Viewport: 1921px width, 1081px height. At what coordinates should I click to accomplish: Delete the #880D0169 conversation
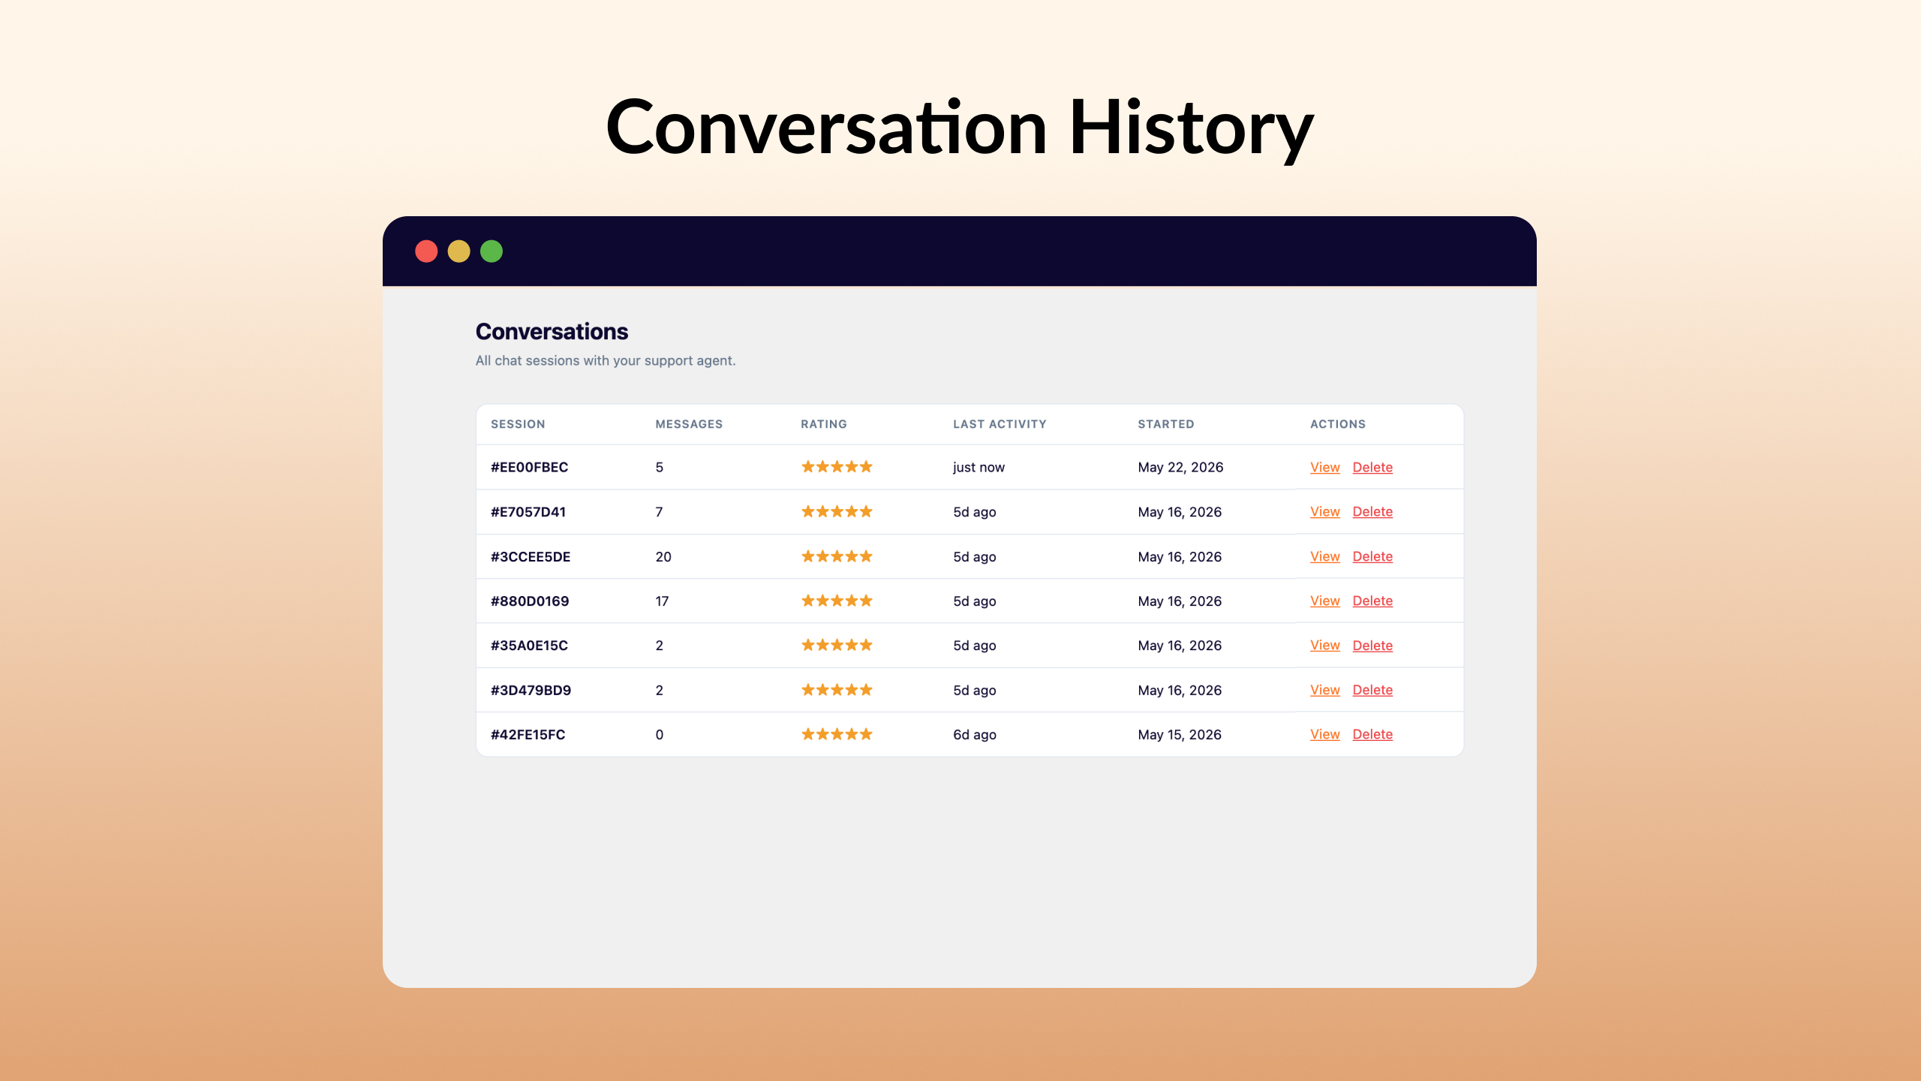pos(1372,601)
